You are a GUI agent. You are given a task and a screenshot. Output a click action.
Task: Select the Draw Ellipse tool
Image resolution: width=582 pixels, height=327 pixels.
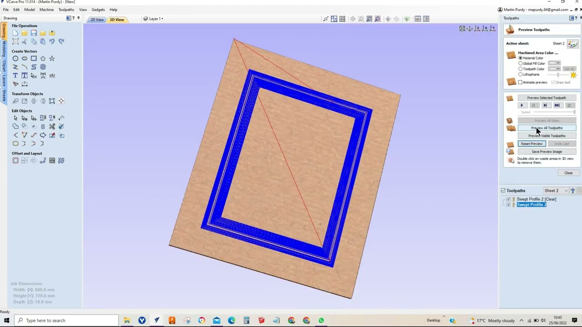(x=25, y=59)
